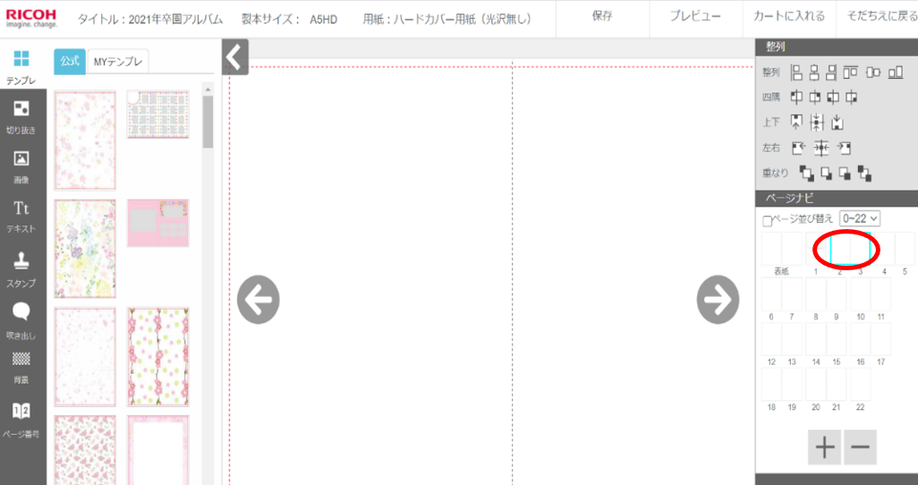The image size is (918, 485).
Task: Click the align bottom edges icon
Action: (895, 72)
